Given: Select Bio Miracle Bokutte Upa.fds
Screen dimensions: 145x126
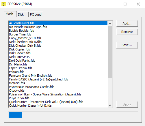Looking at the screenshot, I should [x=58, y=27].
